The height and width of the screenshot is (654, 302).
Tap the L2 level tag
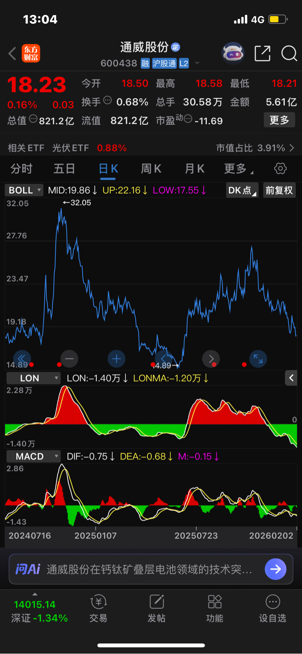click(184, 63)
